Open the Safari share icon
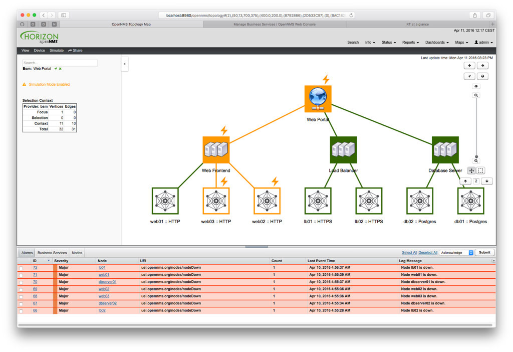The height and width of the screenshot is (352, 513). 475,15
